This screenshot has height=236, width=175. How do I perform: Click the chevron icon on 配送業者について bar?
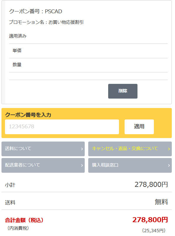coord(82,165)
